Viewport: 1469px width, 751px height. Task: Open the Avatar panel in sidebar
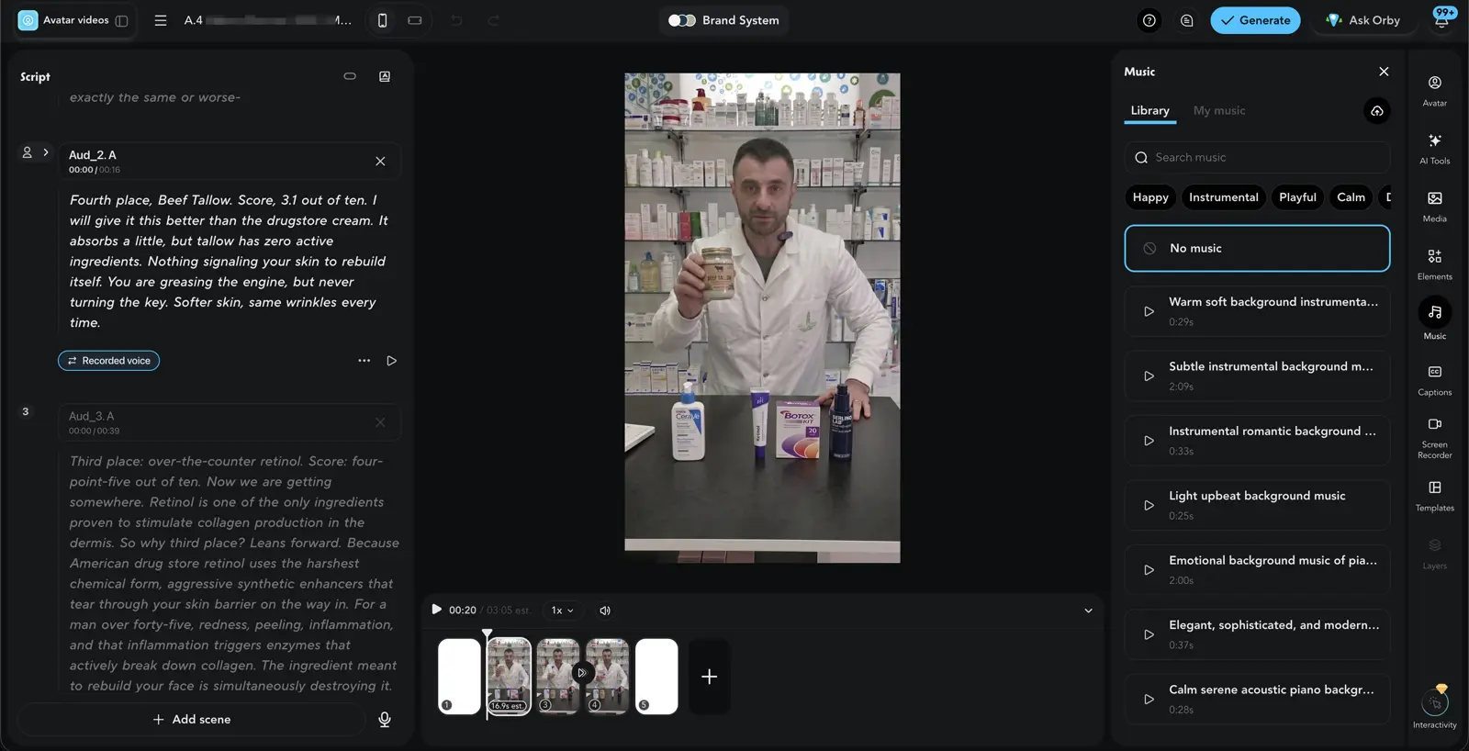1434,91
